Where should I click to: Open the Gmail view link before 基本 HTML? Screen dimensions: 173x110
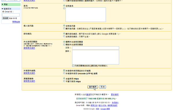pyautogui.click(x=94, y=105)
